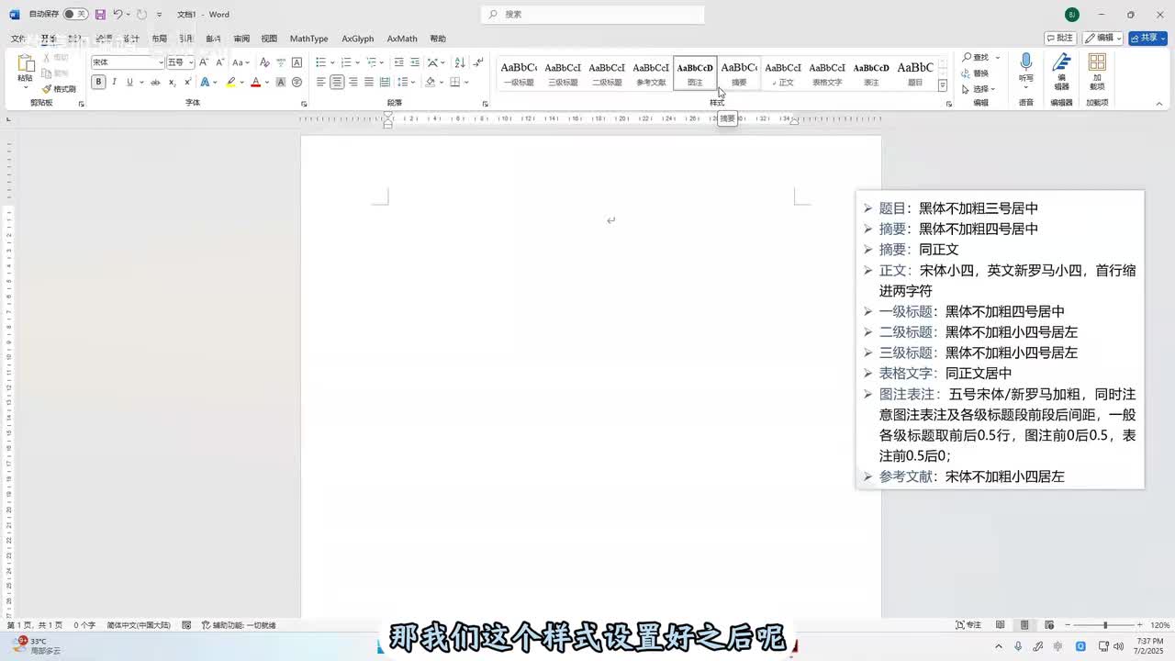Expand the Styles gallery more arrow
Viewport: 1175px width, 661px height.
tap(943, 85)
